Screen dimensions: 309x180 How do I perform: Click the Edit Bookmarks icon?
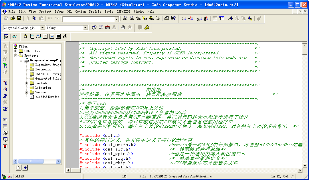[250, 19]
